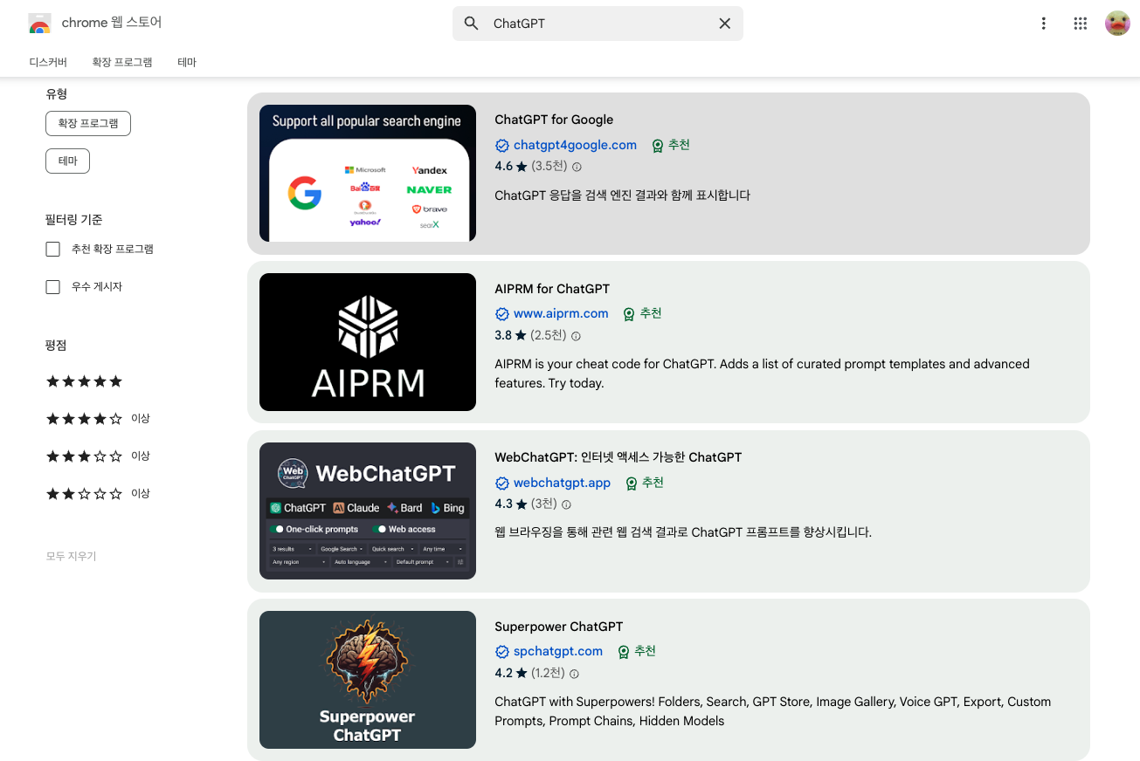Click verified badge next to www.aiprm.com

point(502,314)
